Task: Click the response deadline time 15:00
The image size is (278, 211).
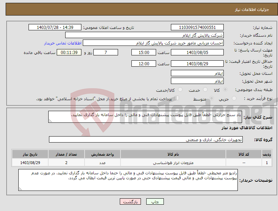Action: (x=144, y=52)
